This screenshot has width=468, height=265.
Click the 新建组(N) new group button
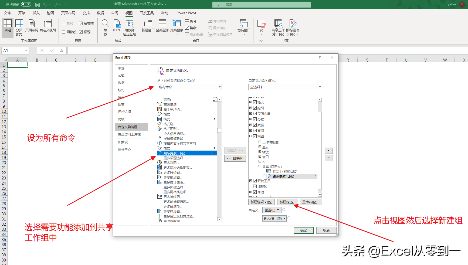coord(287,202)
